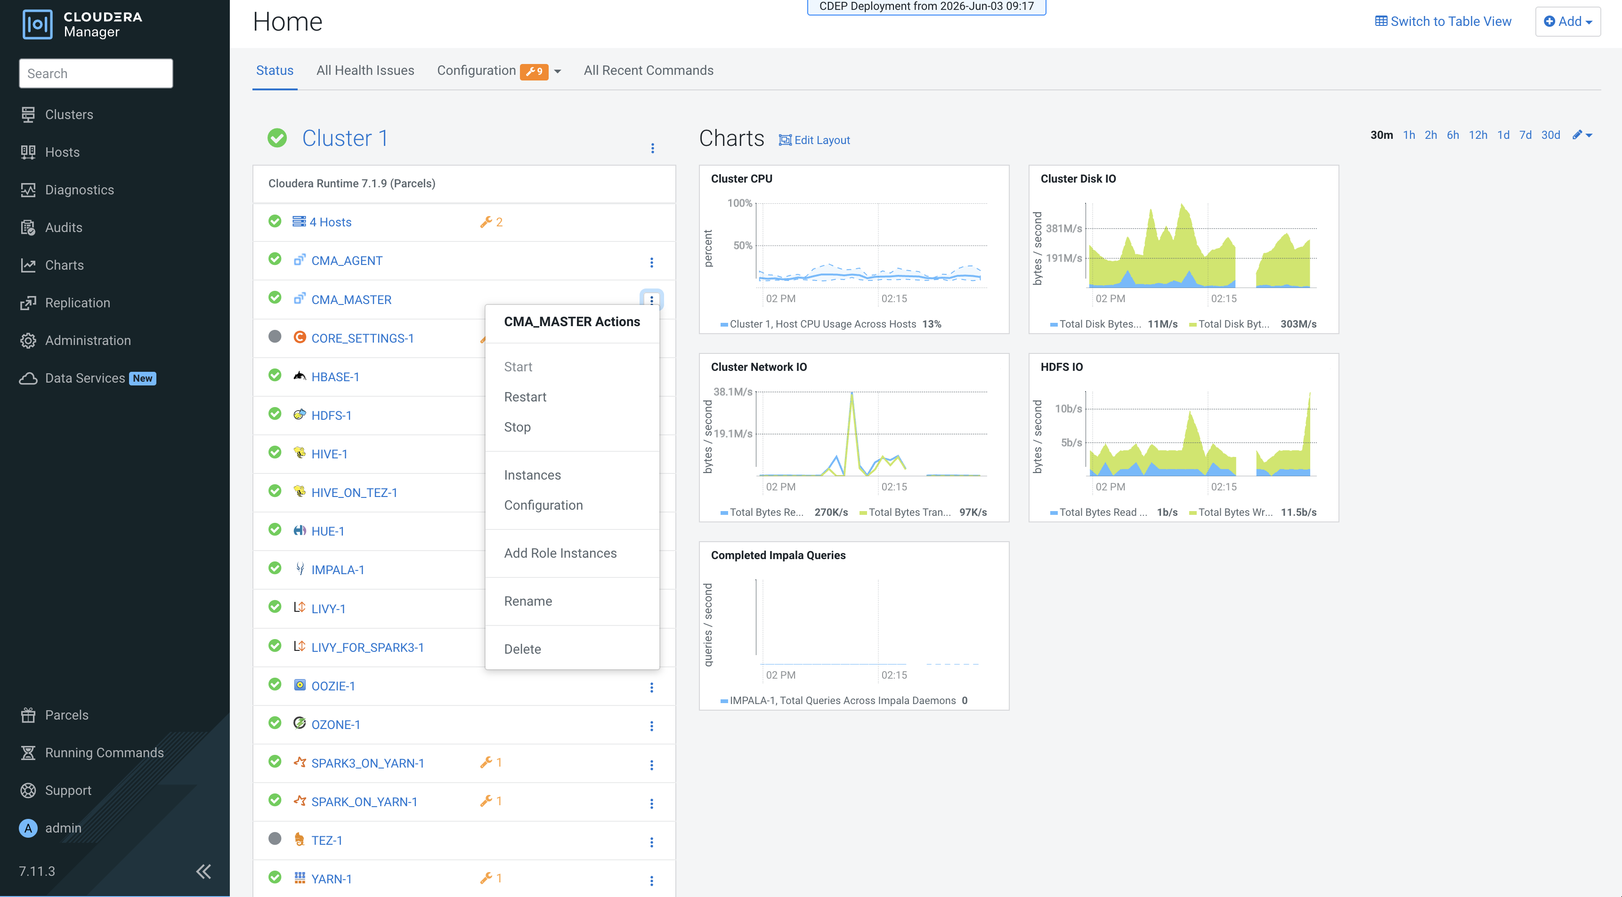The height and width of the screenshot is (897, 1622).
Task: Open the CMA_AGENT actions kebab menu
Action: pyautogui.click(x=652, y=262)
